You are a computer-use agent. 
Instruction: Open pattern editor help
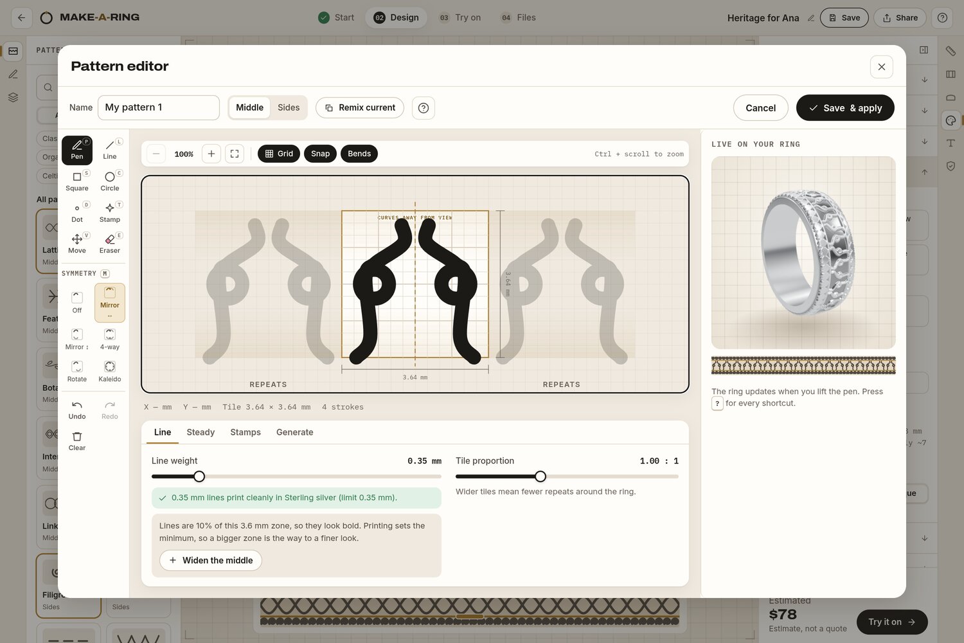(424, 108)
